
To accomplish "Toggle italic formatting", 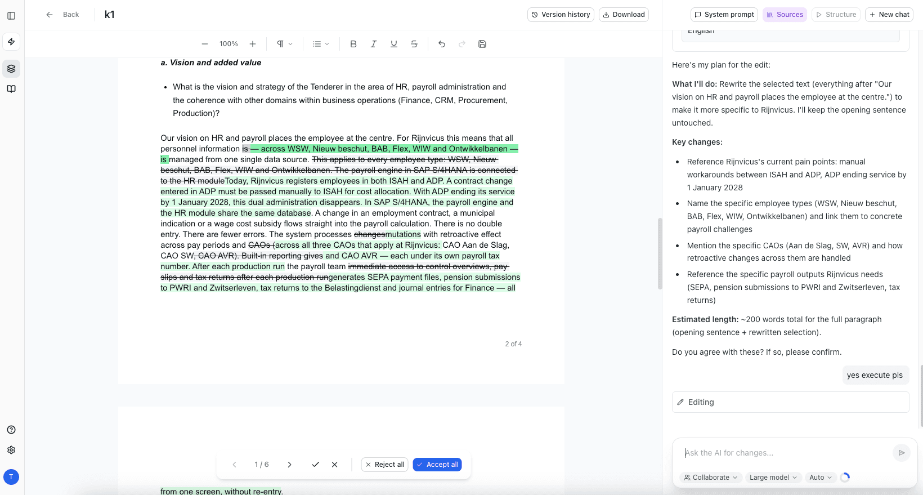I will pyautogui.click(x=374, y=44).
